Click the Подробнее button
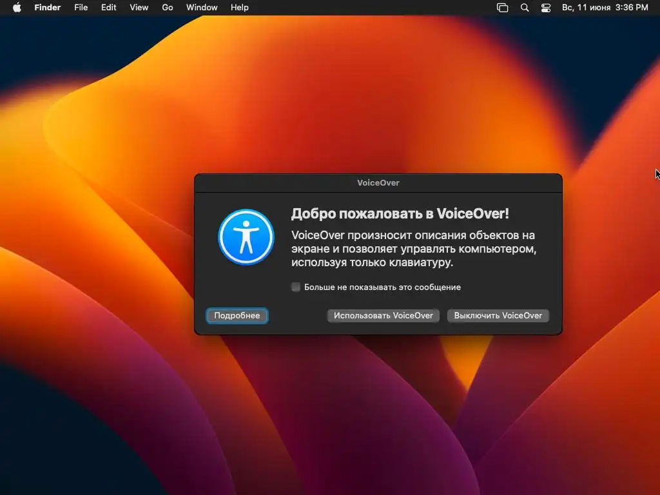The image size is (660, 495). pos(237,316)
